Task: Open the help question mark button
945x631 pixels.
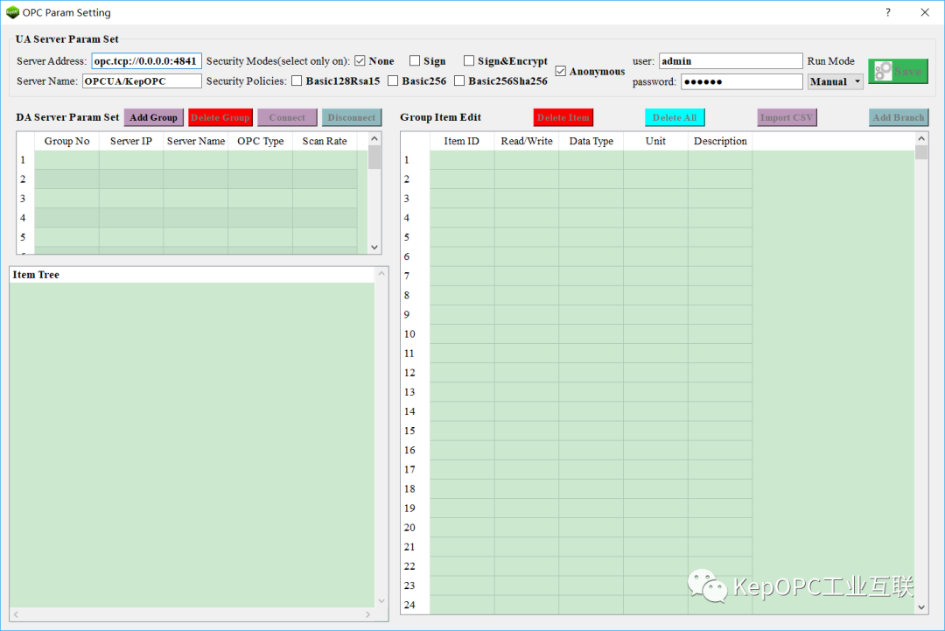Action: [x=888, y=12]
